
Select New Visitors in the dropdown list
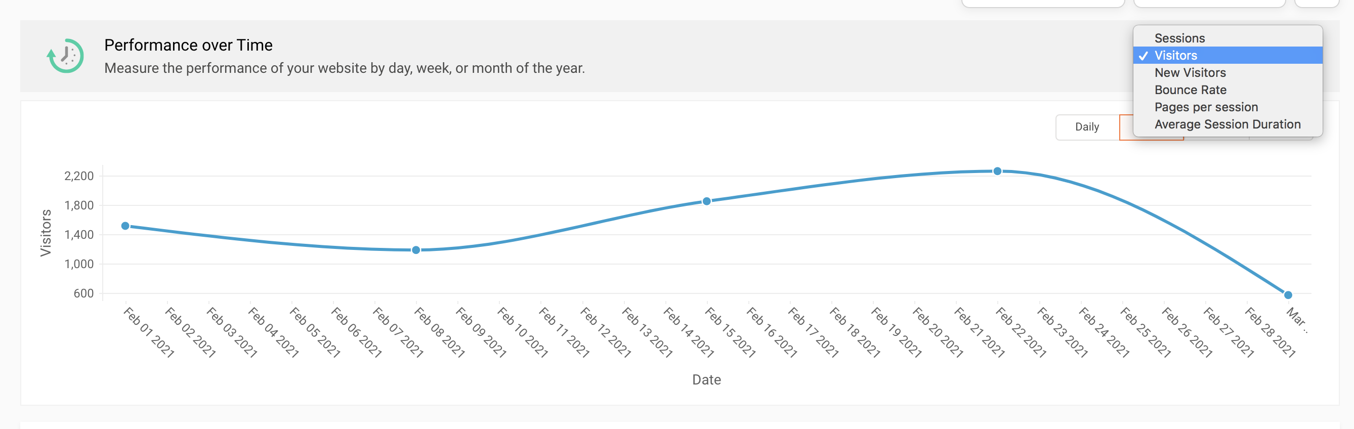[x=1190, y=72]
